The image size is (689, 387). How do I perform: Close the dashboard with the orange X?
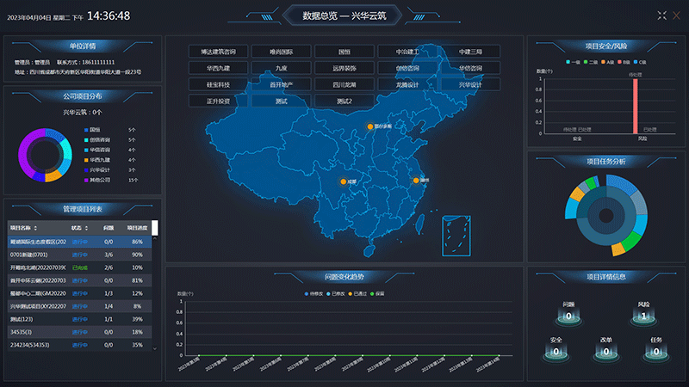(677, 15)
